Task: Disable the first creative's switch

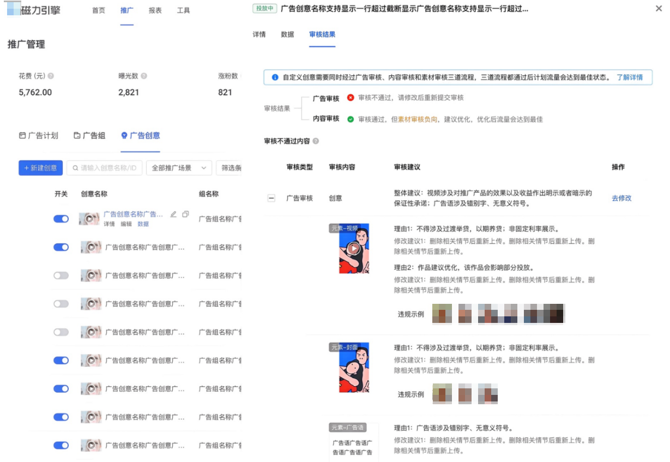Action: point(61,219)
